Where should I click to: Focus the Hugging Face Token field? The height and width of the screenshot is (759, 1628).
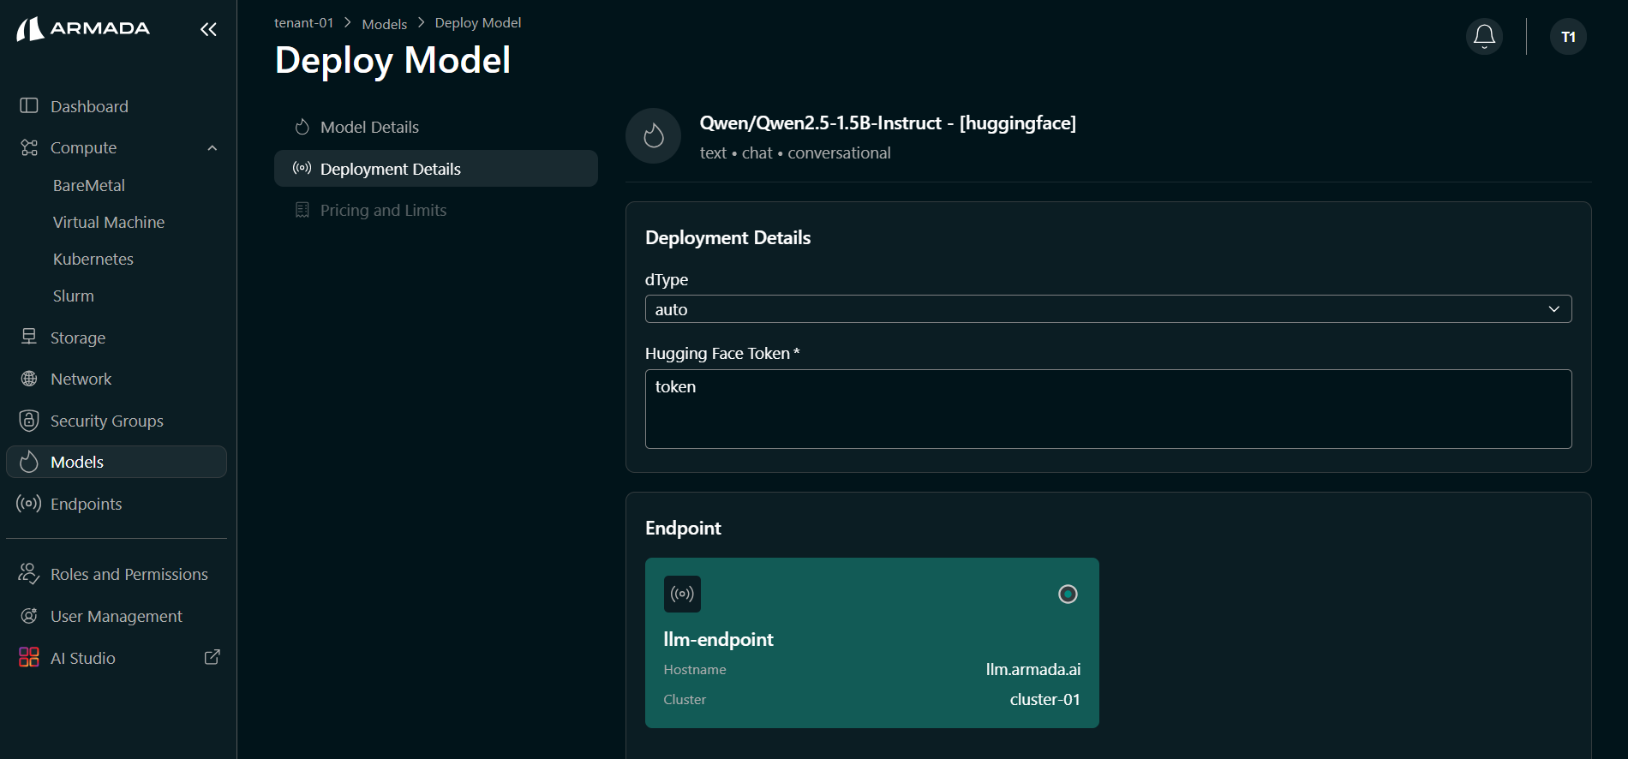pyautogui.click(x=1108, y=409)
